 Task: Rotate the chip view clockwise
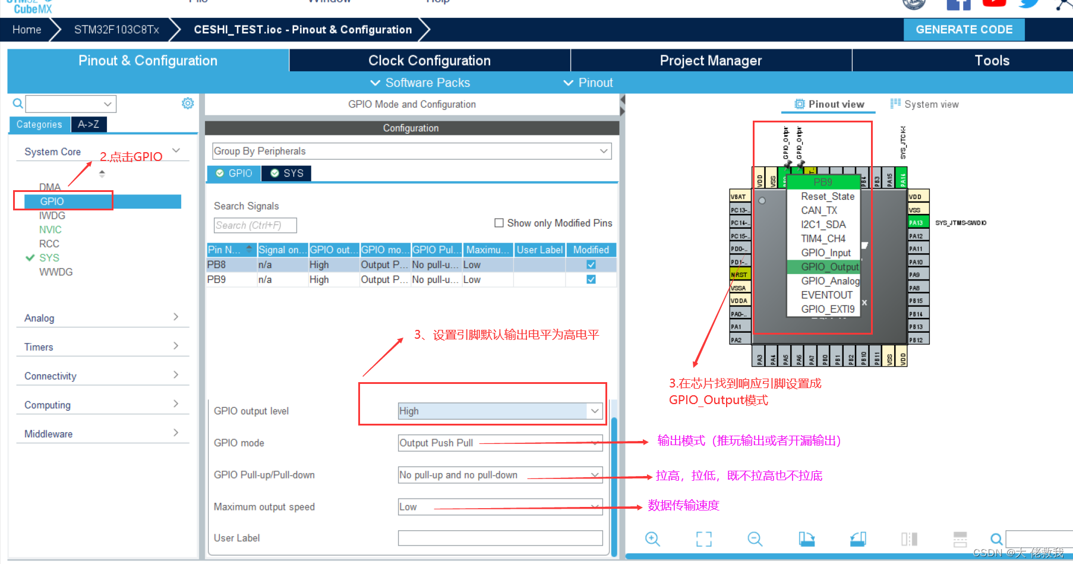806,539
